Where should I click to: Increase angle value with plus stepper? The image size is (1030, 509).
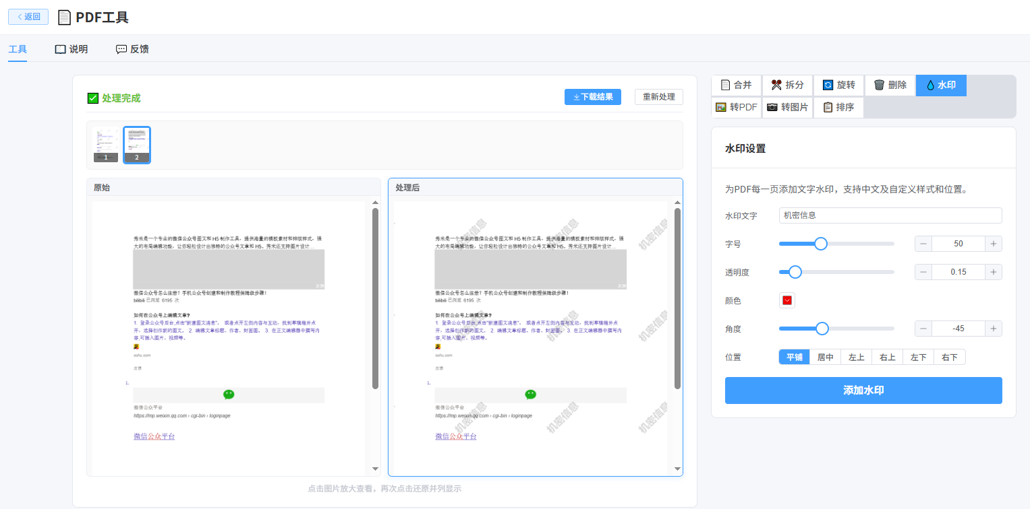point(993,329)
